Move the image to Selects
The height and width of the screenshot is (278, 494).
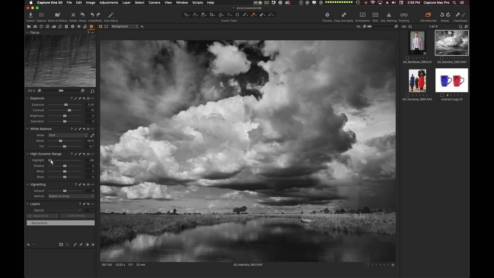coord(58,15)
